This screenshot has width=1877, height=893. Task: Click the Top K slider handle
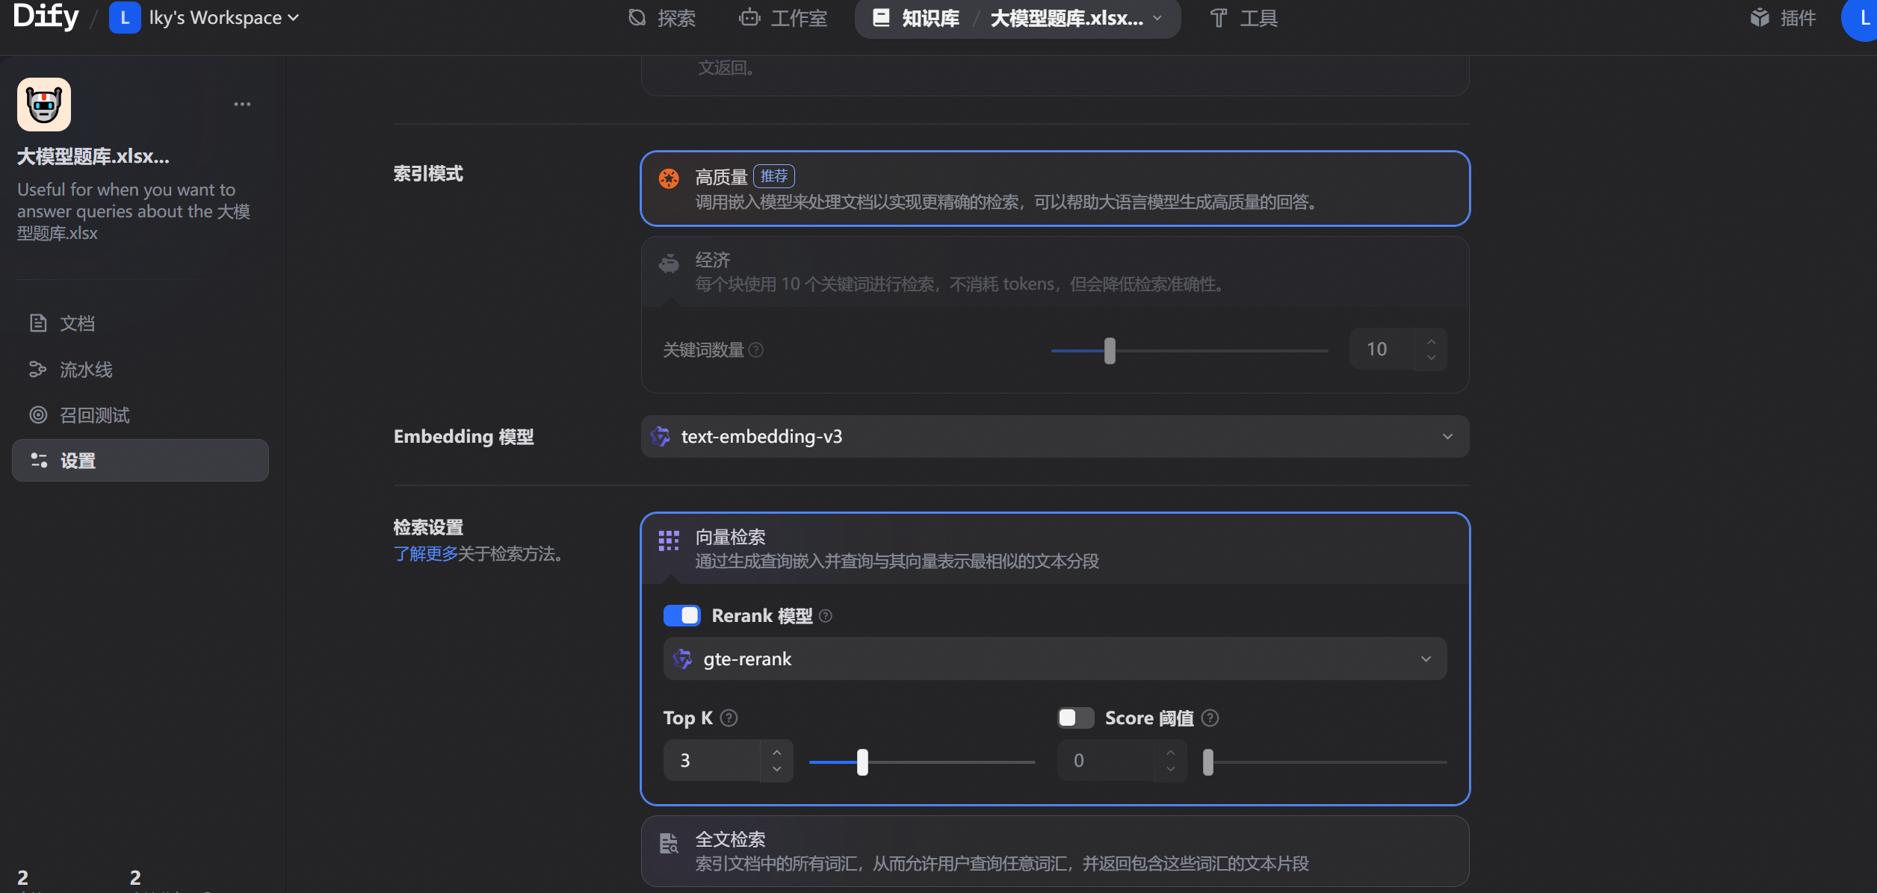(862, 762)
